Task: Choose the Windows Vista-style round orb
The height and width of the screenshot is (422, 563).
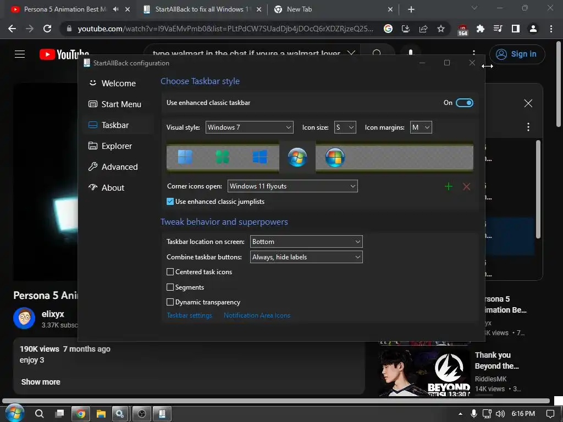Action: tap(335, 157)
